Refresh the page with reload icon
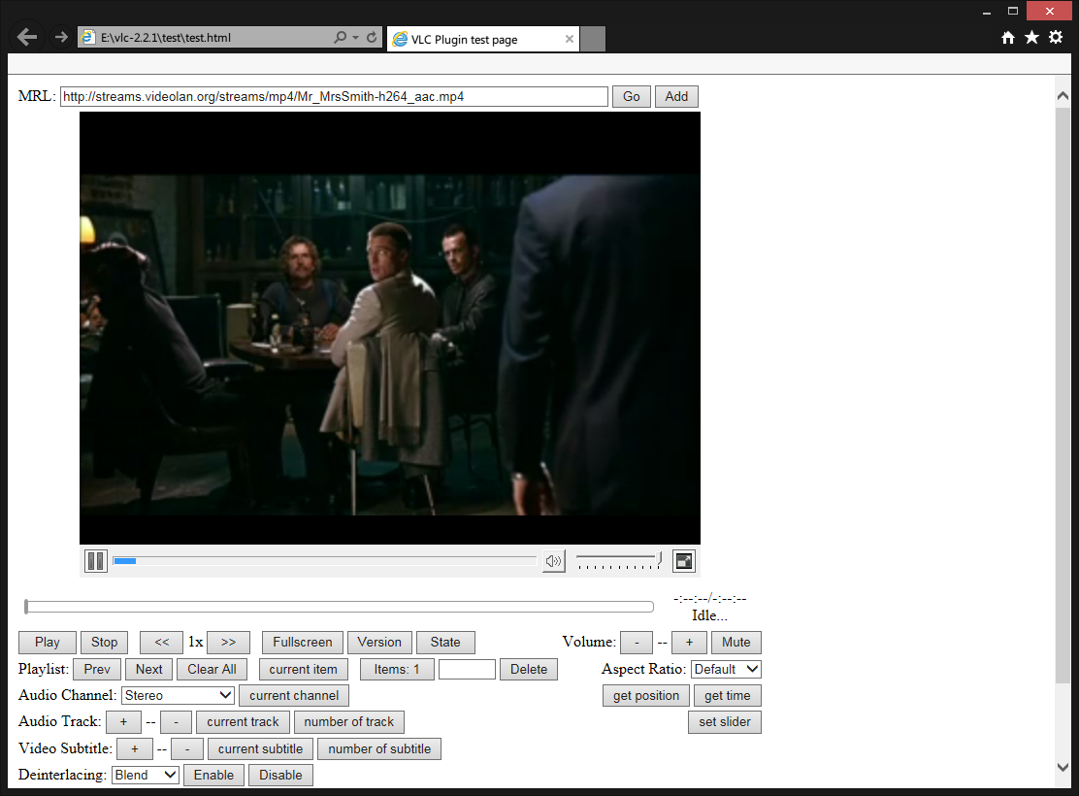This screenshot has height=796, width=1079. tap(372, 37)
